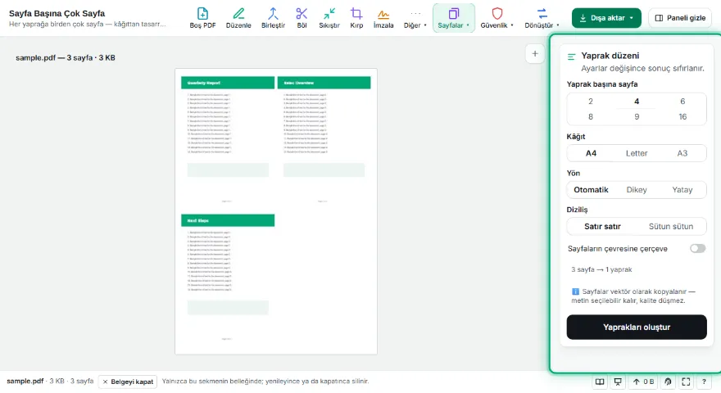This screenshot has width=721, height=393.
Task: Open the book reading view icon
Action: click(x=600, y=382)
